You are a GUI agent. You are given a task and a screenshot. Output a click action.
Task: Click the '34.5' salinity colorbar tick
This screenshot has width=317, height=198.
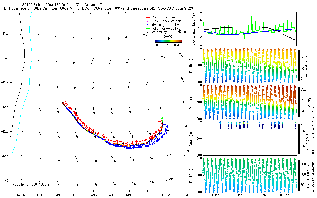coord(303,111)
